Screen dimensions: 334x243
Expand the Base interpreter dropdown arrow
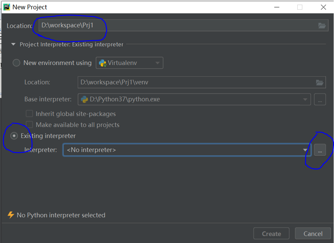click(305, 100)
